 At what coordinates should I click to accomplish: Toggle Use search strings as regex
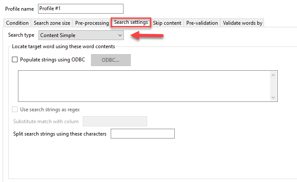pos(15,110)
